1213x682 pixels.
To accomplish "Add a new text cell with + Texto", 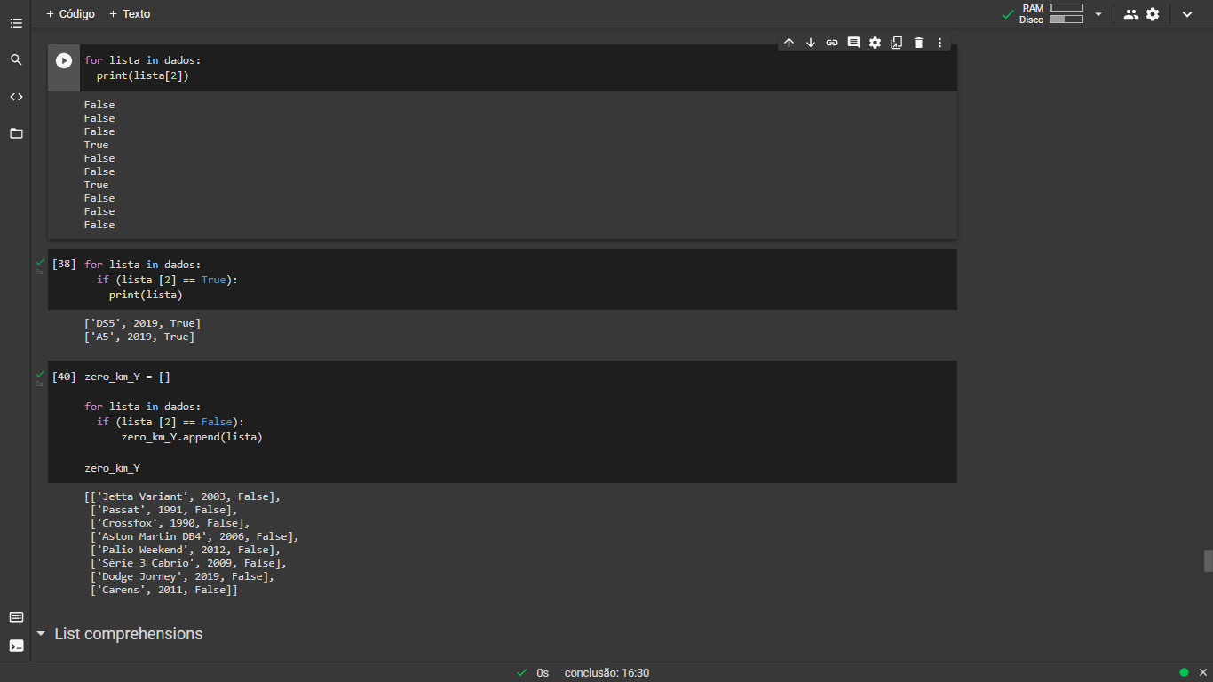I will point(130,14).
